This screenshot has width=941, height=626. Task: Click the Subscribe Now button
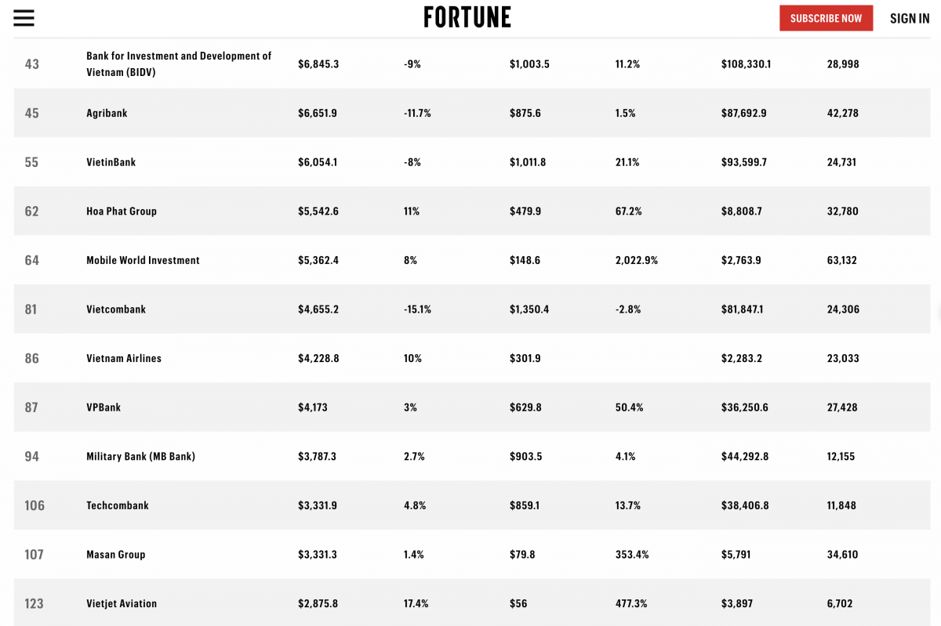[826, 18]
